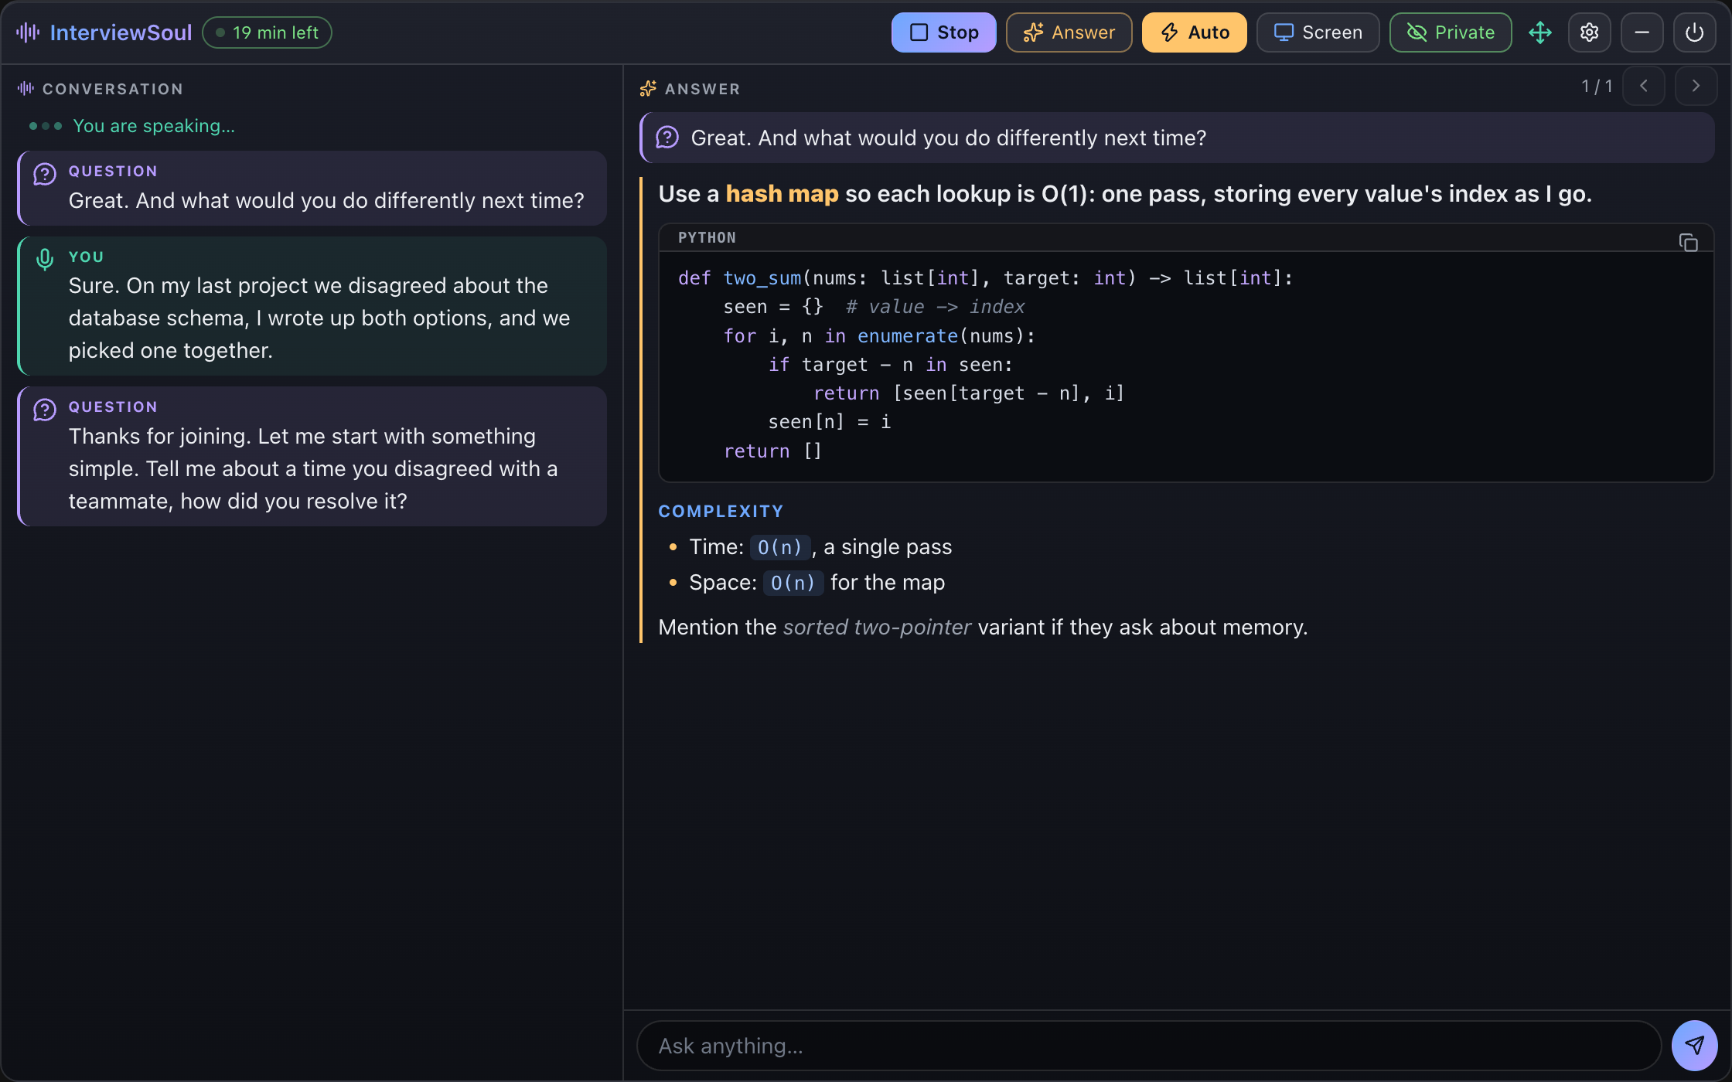Screen dimensions: 1732x1082
Task: Click the power icon to quit
Action: [x=1694, y=32]
